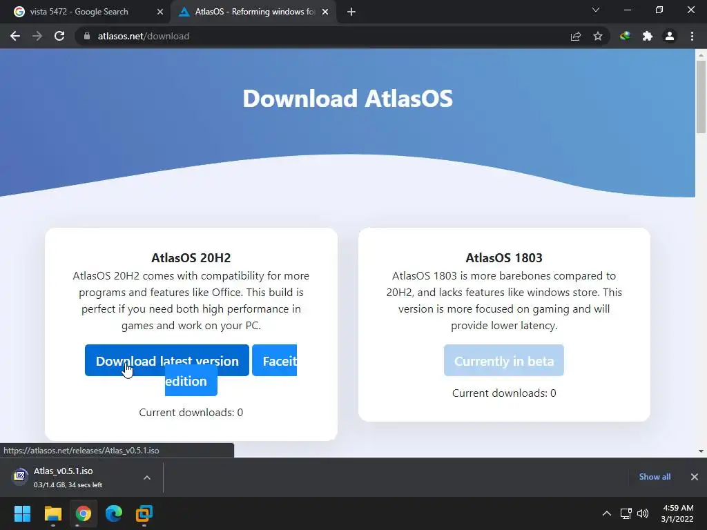This screenshot has height=530, width=707.
Task: Close the AtlasOS tab
Action: (325, 12)
